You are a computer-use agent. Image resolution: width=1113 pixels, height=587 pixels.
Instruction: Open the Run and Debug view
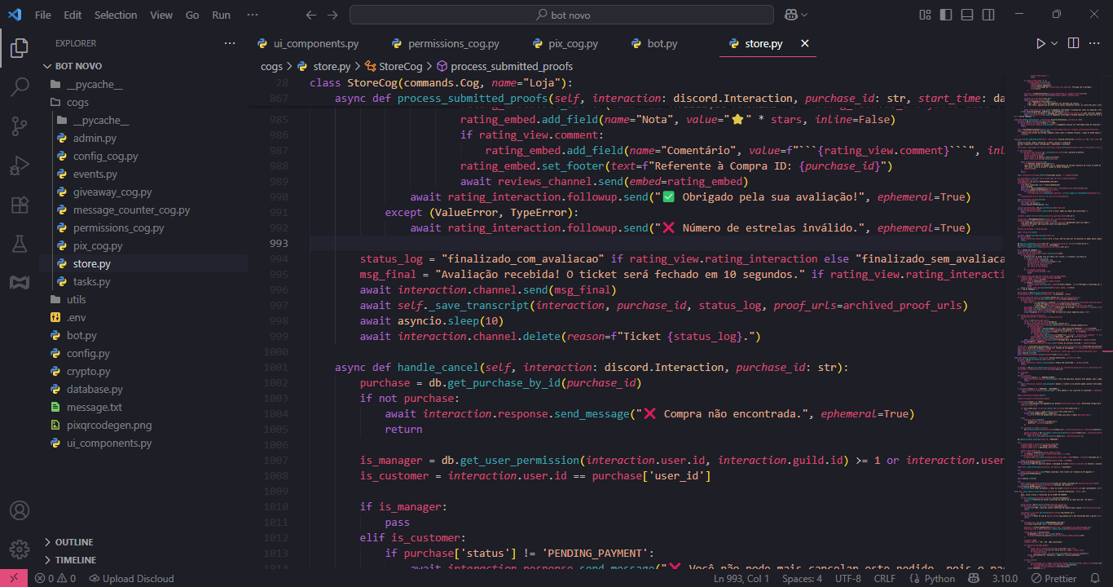pos(20,166)
